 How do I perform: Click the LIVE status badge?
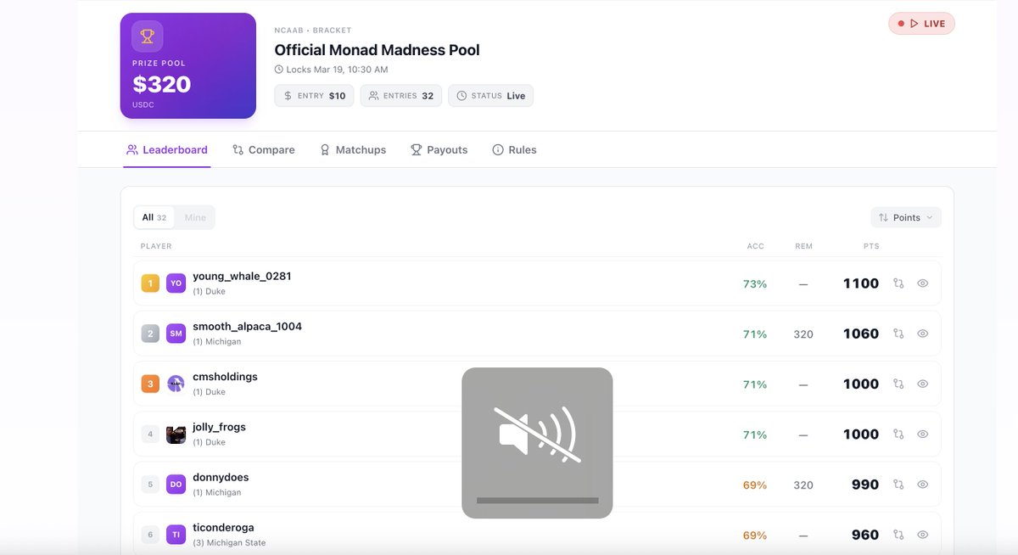[921, 24]
